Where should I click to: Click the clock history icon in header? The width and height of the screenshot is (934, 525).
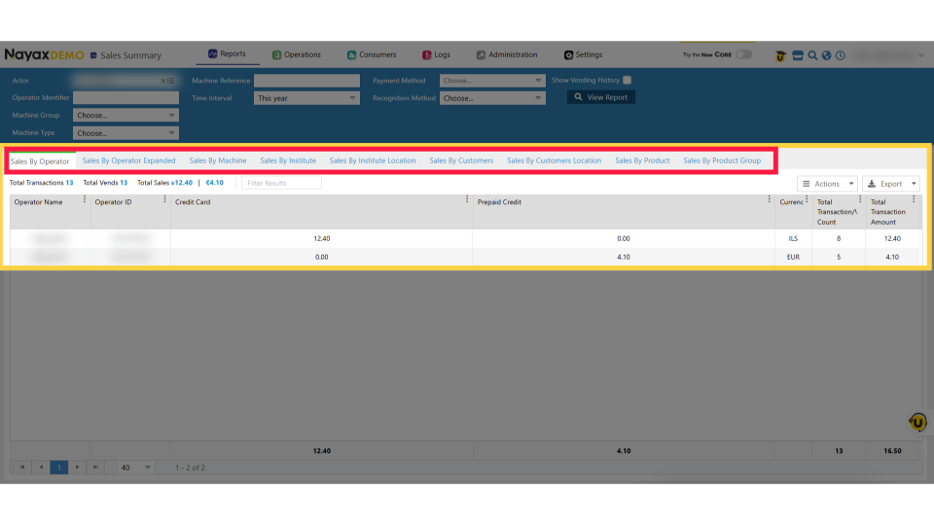pyautogui.click(x=841, y=55)
